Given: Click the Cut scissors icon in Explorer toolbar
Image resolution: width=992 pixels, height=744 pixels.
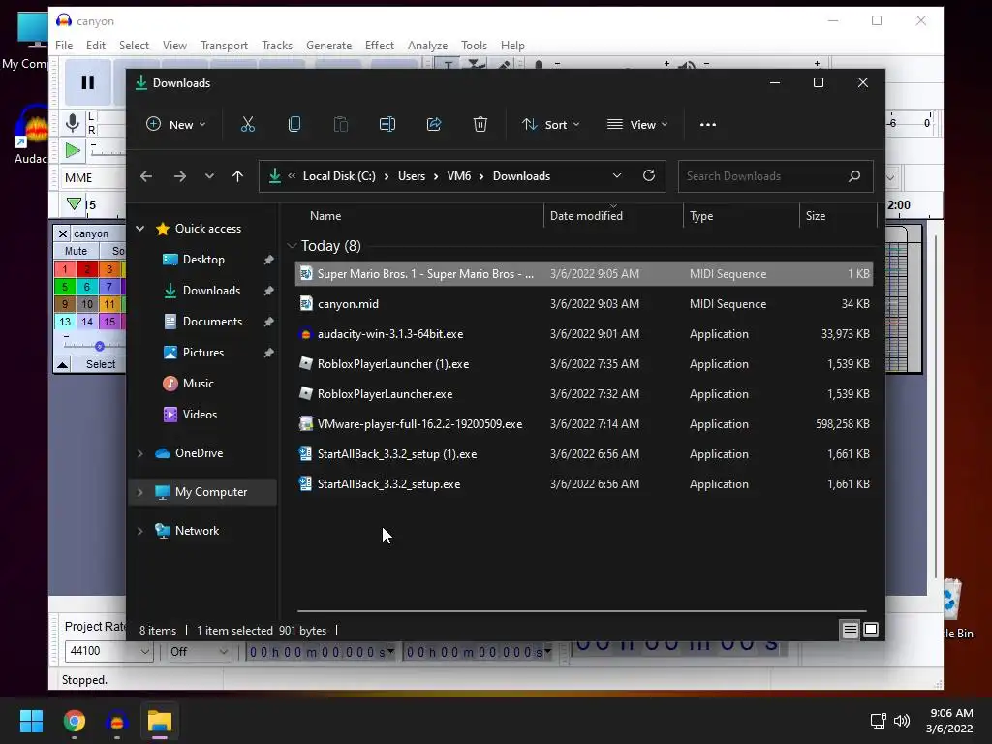Looking at the screenshot, I should tap(247, 125).
